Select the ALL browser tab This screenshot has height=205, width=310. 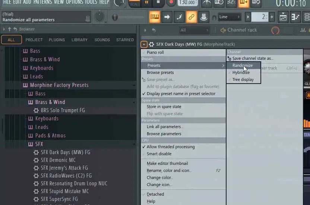pyautogui.click(x=12, y=40)
